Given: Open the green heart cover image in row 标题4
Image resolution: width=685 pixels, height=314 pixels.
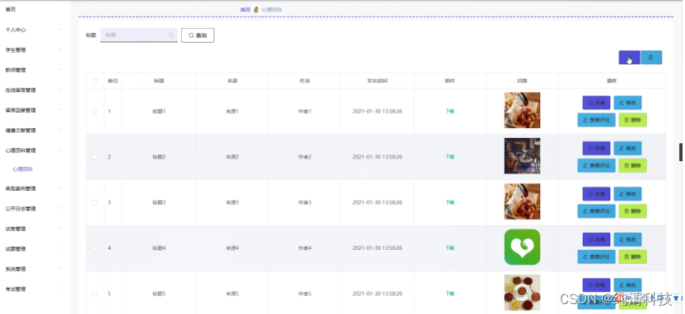Looking at the screenshot, I should click(522, 247).
